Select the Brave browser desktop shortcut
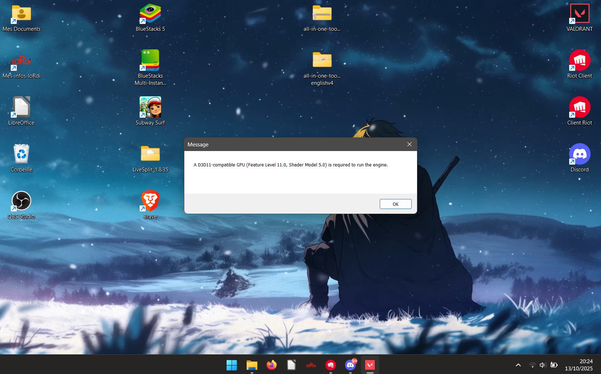This screenshot has width=601, height=374. pos(150,205)
